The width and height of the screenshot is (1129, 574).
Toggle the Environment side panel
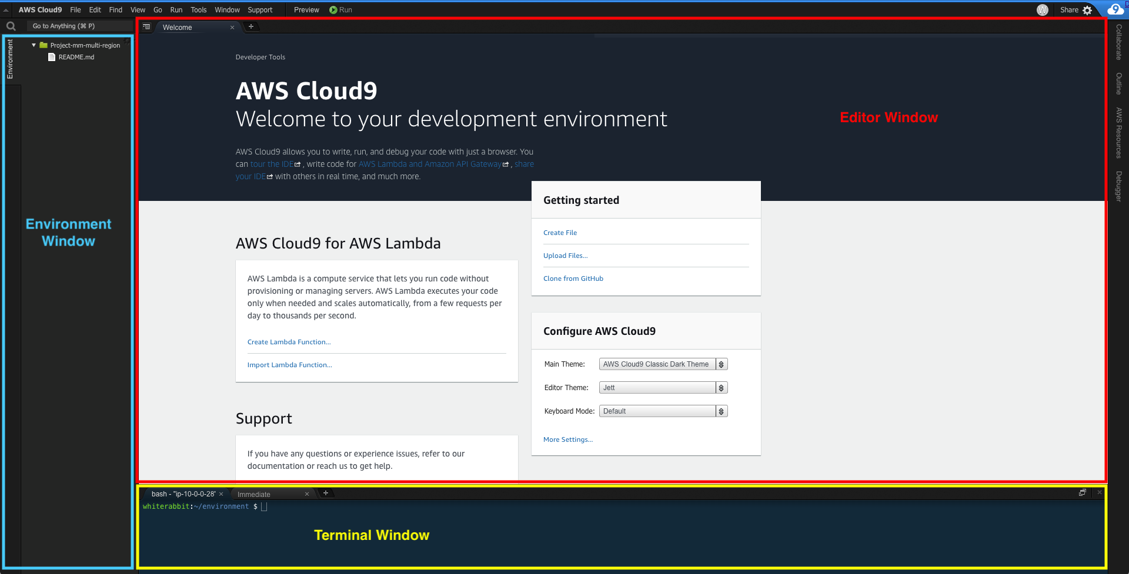pos(10,59)
